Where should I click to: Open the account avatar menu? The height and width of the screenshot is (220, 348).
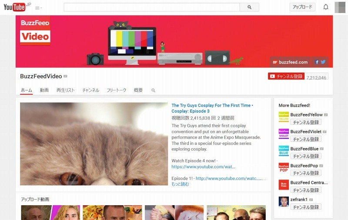[340, 7]
